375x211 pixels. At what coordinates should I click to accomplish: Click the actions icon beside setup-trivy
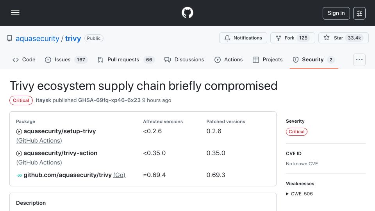(x=19, y=132)
